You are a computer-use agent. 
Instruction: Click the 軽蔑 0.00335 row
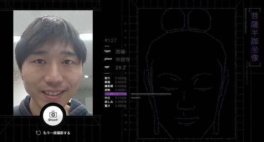tap(115, 82)
